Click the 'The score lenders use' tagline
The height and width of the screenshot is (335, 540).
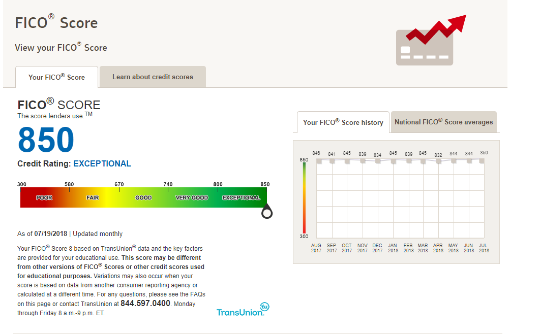tap(55, 116)
